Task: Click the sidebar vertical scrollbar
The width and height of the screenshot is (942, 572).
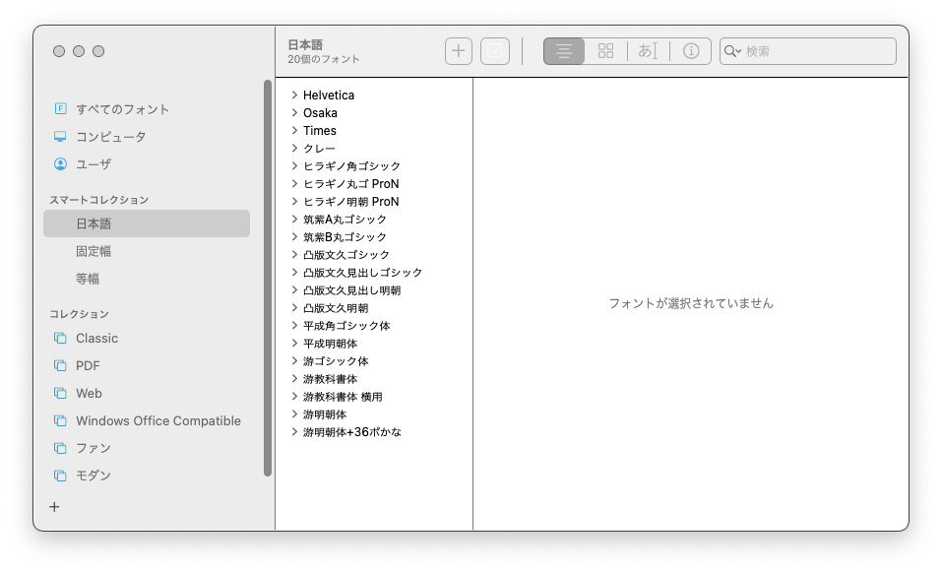Action: [x=268, y=278]
